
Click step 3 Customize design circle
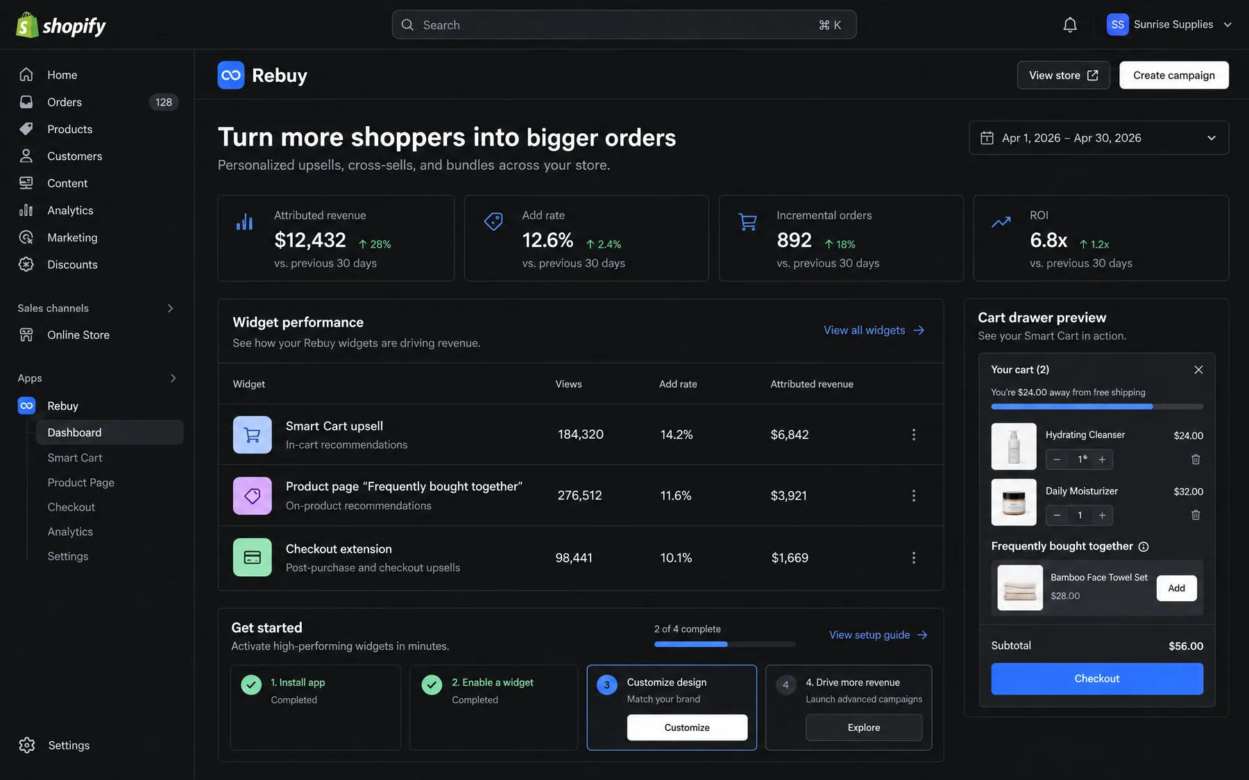click(607, 685)
